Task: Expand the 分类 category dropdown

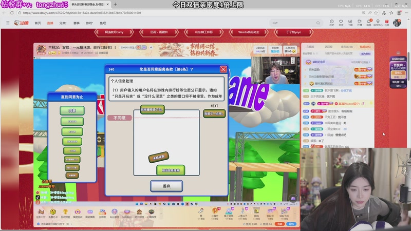Action: pyautogui.click(x=63, y=23)
